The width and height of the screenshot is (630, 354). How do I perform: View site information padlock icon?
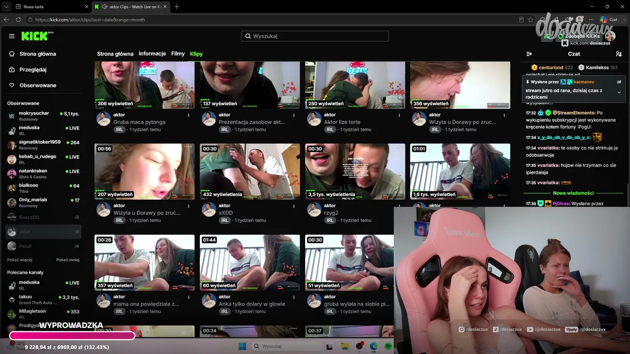coord(30,20)
